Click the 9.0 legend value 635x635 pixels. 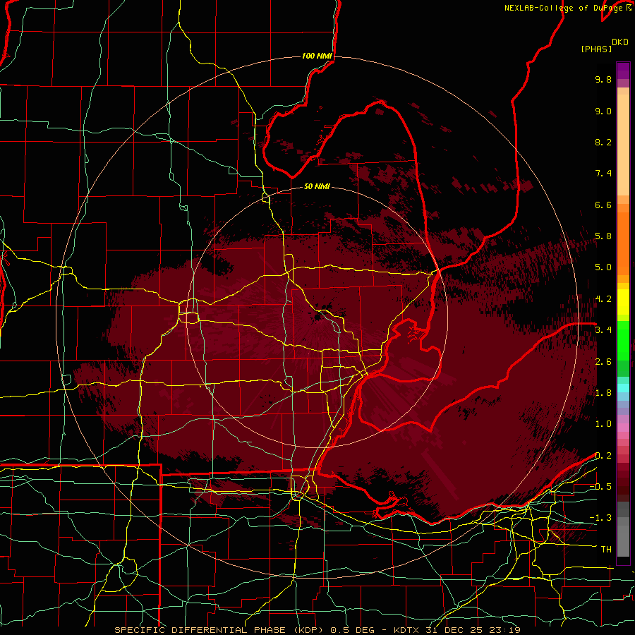point(603,111)
